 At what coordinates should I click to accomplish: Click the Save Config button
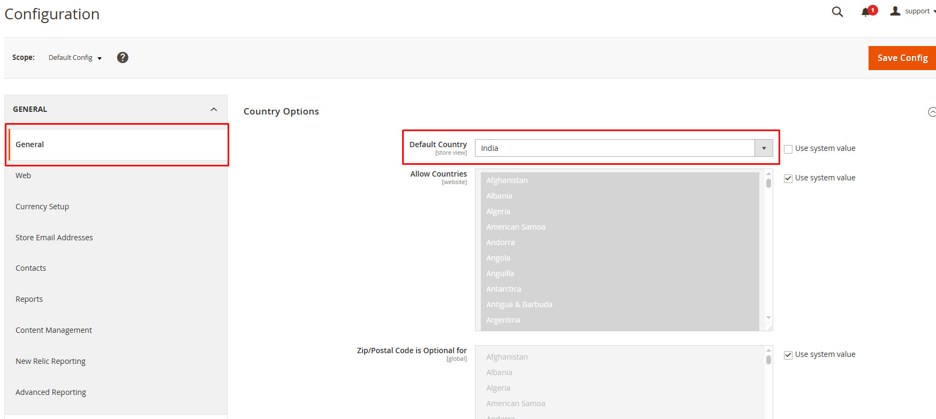click(902, 58)
